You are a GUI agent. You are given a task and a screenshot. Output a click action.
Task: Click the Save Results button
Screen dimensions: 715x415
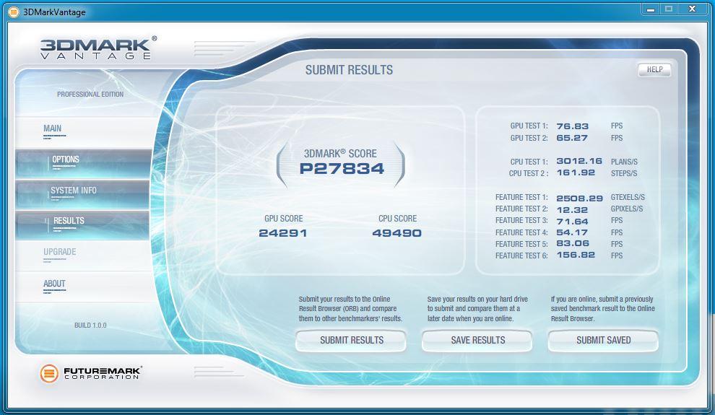pos(477,340)
